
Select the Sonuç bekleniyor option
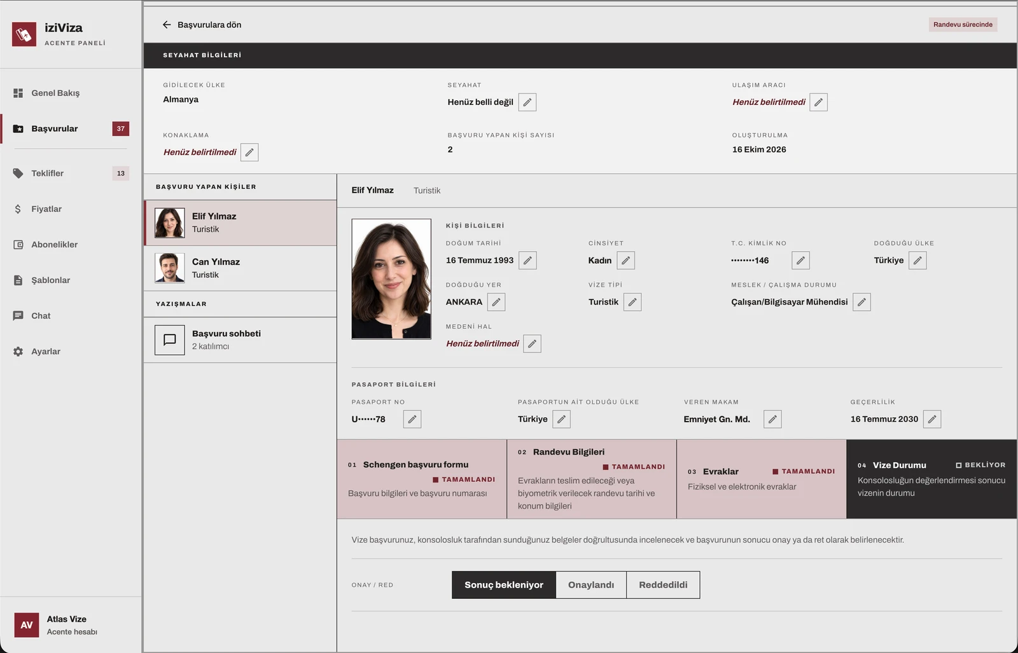[504, 585]
